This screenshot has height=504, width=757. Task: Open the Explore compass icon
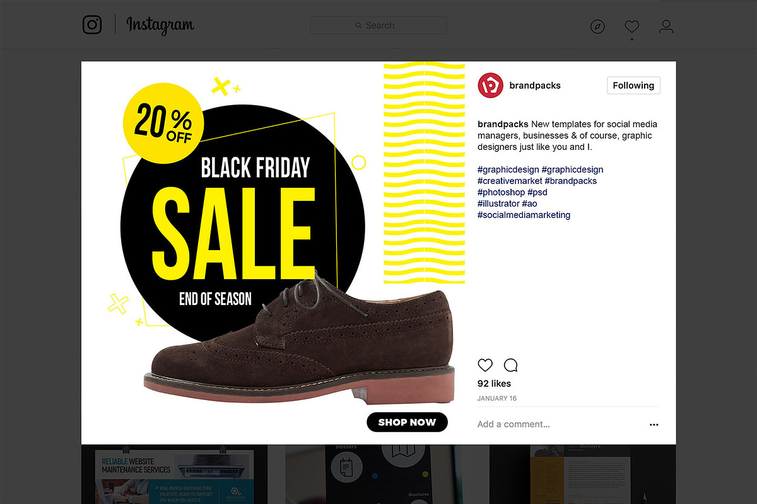click(x=597, y=26)
